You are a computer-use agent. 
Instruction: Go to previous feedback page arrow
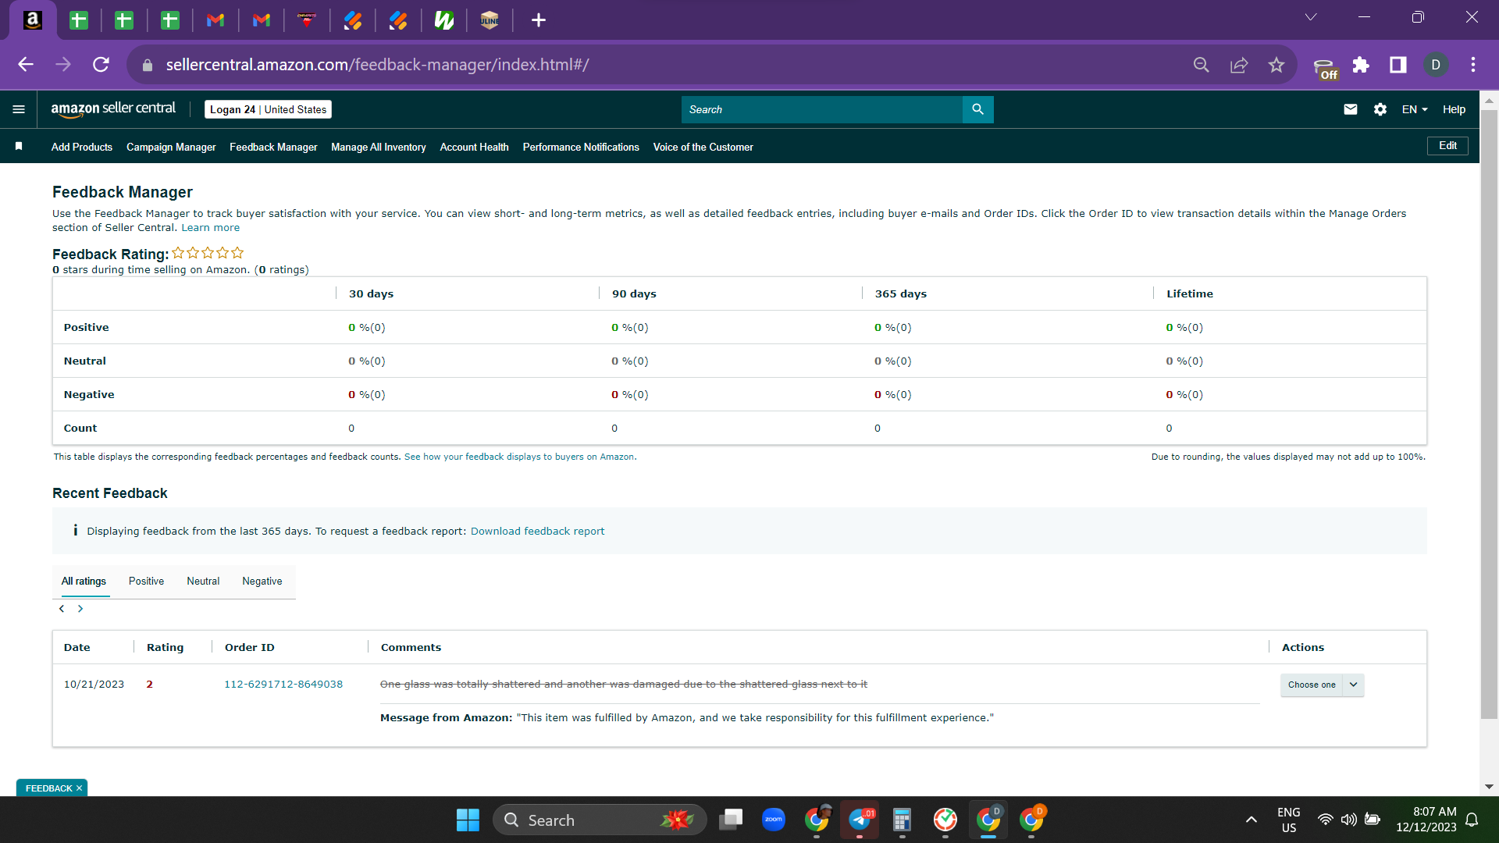(62, 608)
